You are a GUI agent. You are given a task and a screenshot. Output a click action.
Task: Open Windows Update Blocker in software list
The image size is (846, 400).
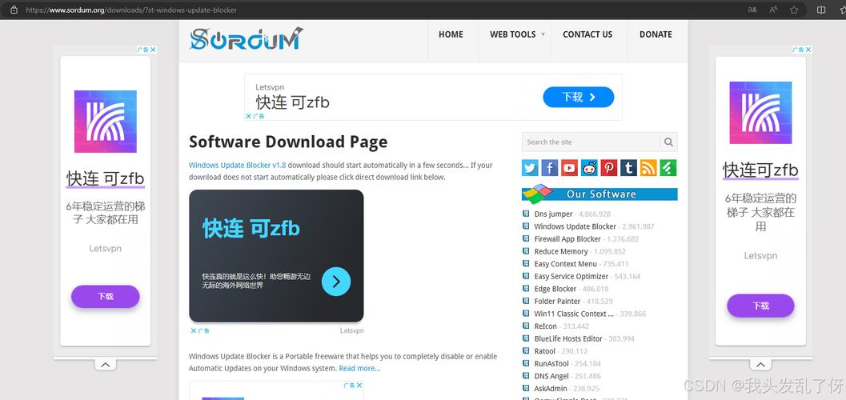pyautogui.click(x=575, y=226)
